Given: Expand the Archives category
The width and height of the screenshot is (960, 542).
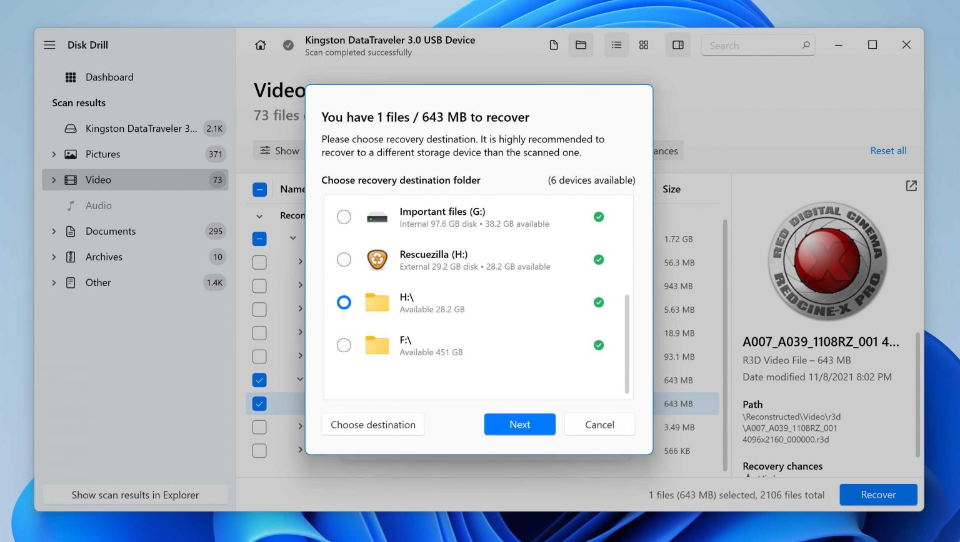Looking at the screenshot, I should point(54,257).
